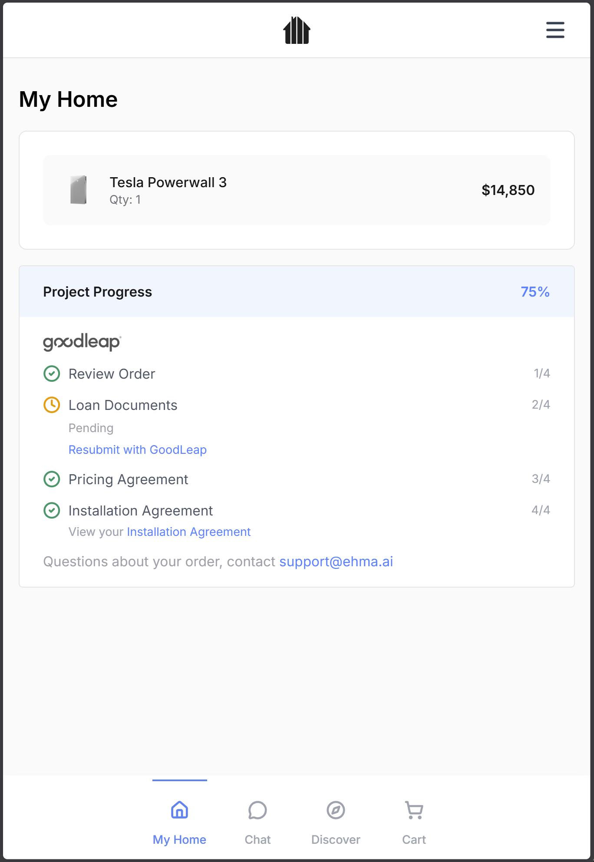This screenshot has height=862, width=594.
Task: Open the shopping Cart icon
Action: click(x=414, y=810)
